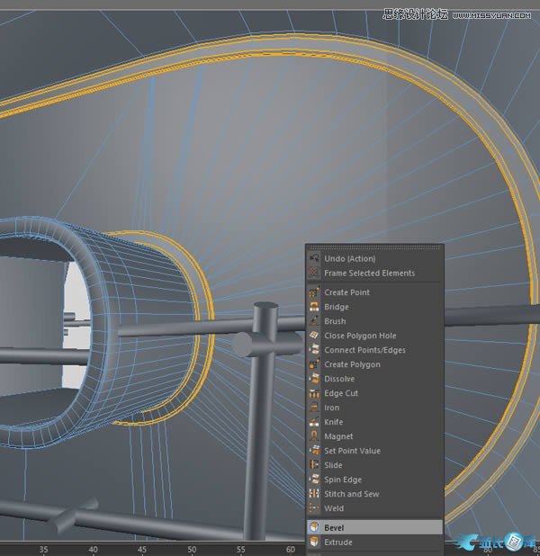
Task: Click frame 45 on the timeline ruler
Action: (142, 549)
